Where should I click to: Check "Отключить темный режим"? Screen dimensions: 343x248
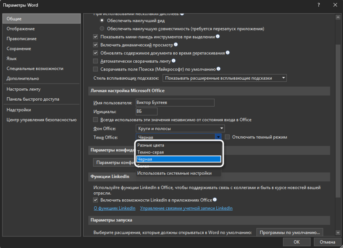pyautogui.click(x=227, y=137)
